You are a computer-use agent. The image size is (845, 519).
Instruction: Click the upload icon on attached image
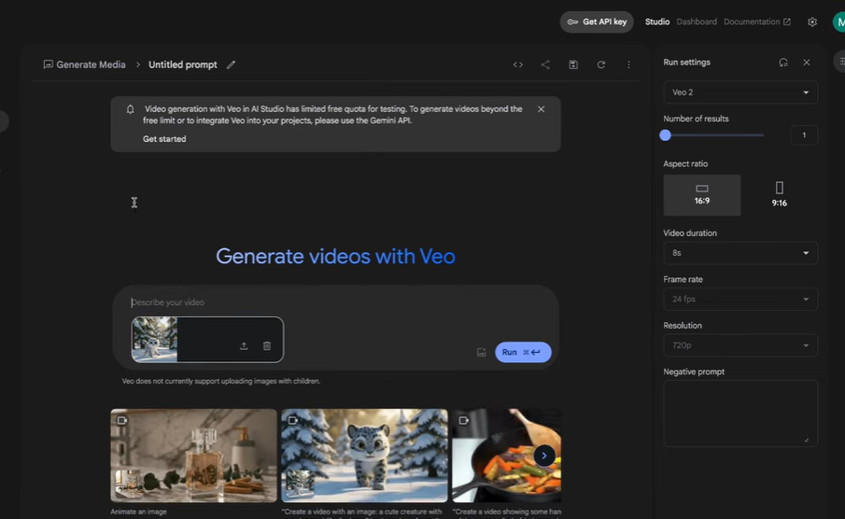pos(244,346)
